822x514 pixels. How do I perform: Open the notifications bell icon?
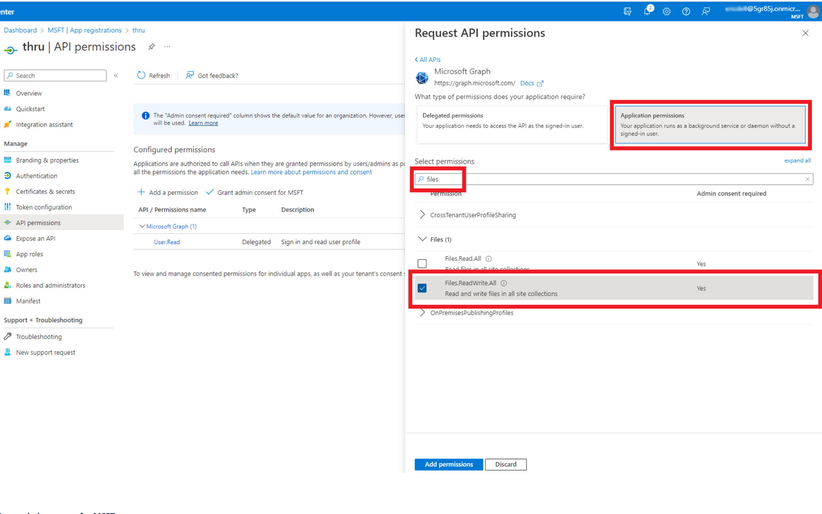point(647,12)
